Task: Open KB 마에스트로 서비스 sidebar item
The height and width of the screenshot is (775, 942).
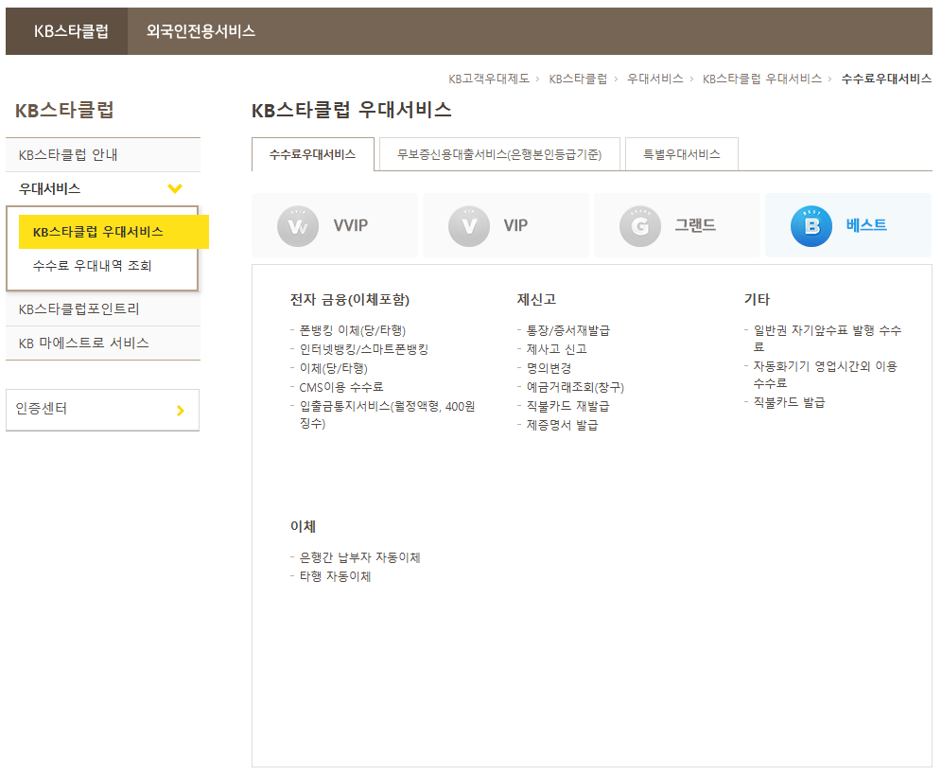Action: (103, 343)
